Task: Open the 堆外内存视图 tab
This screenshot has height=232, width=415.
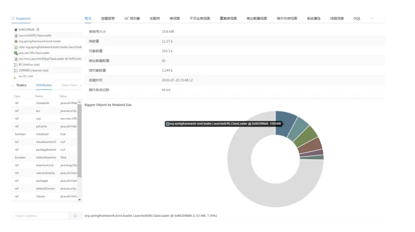Action: pyautogui.click(x=287, y=19)
